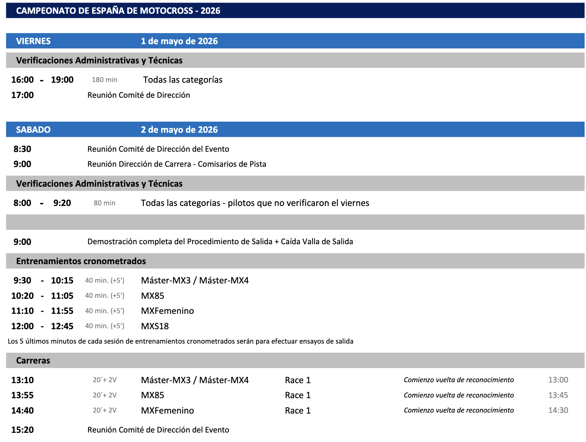Click the 13:10 race start time
Image resolution: width=586 pixels, height=442 pixels.
(23, 380)
